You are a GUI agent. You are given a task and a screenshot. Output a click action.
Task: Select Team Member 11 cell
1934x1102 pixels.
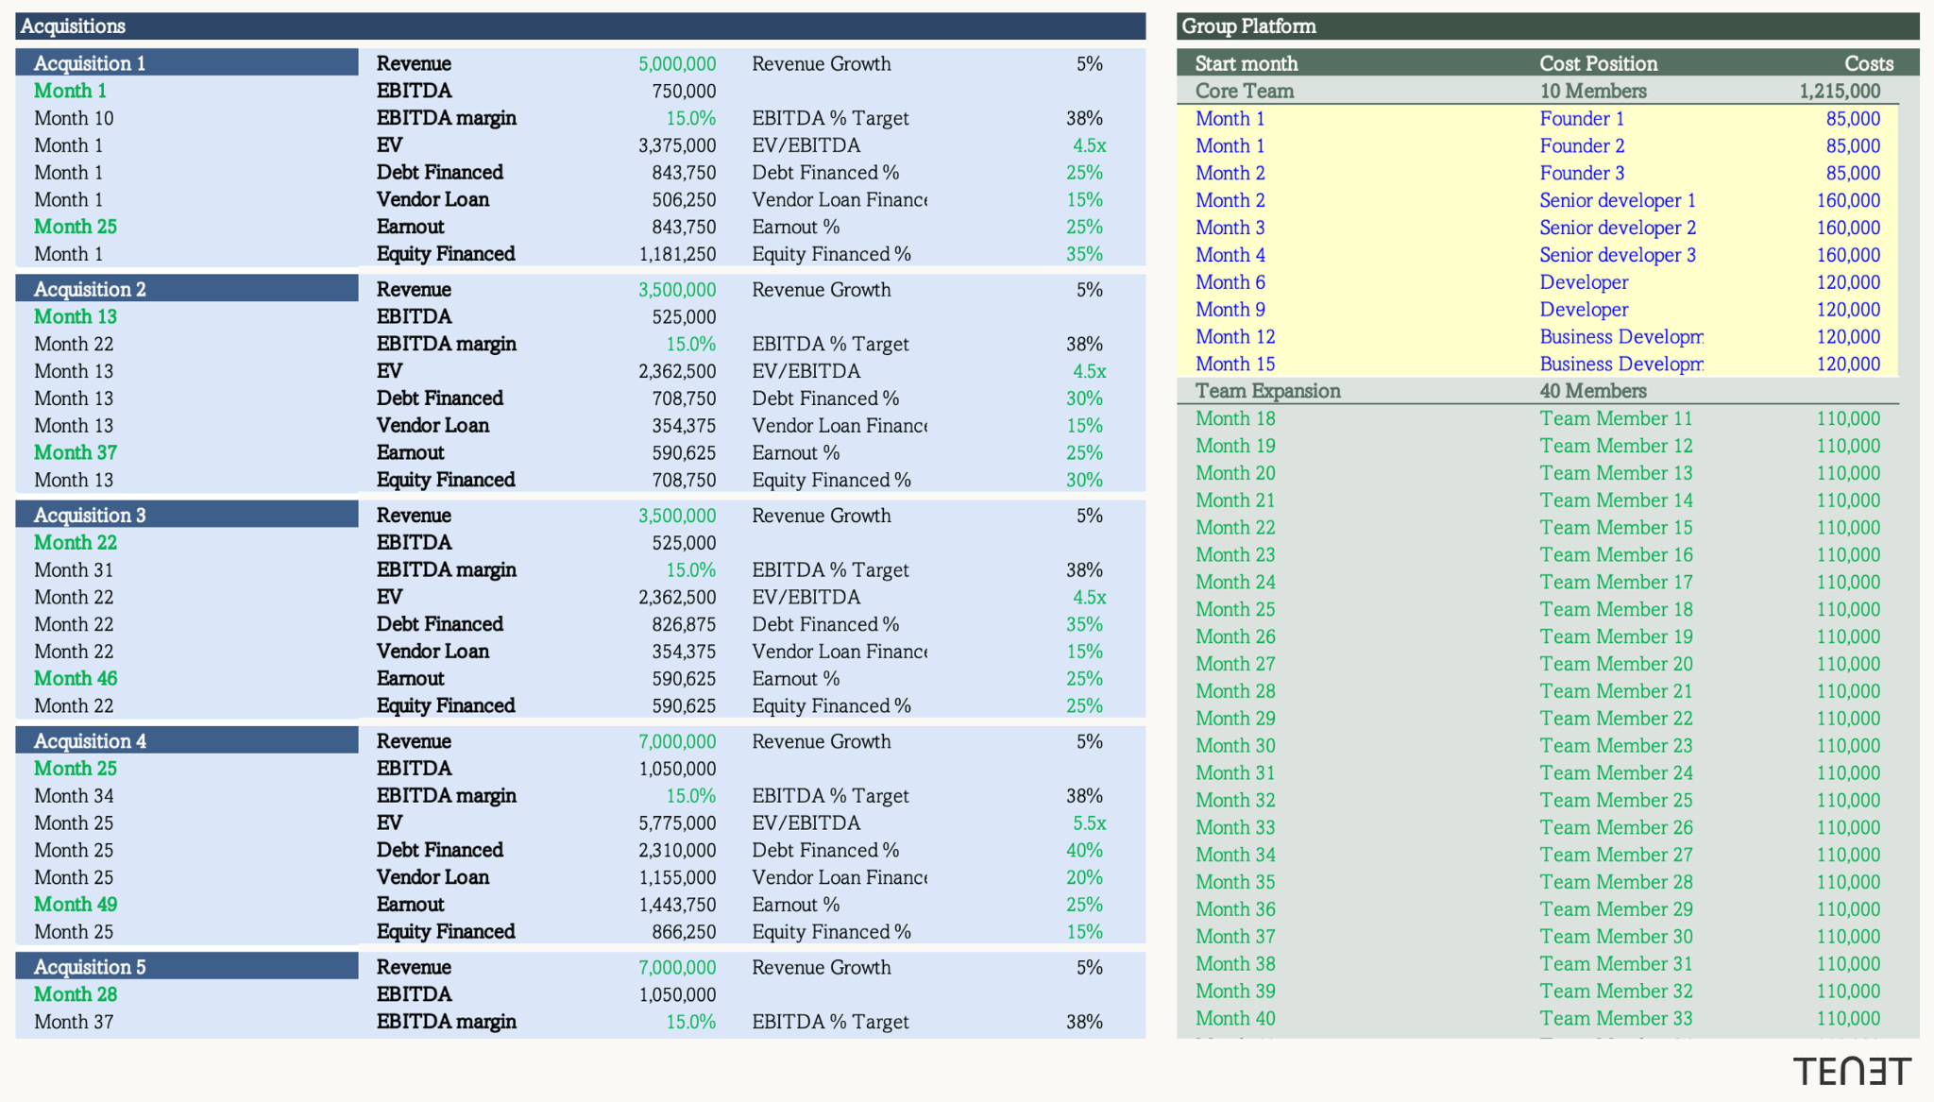click(x=1616, y=418)
